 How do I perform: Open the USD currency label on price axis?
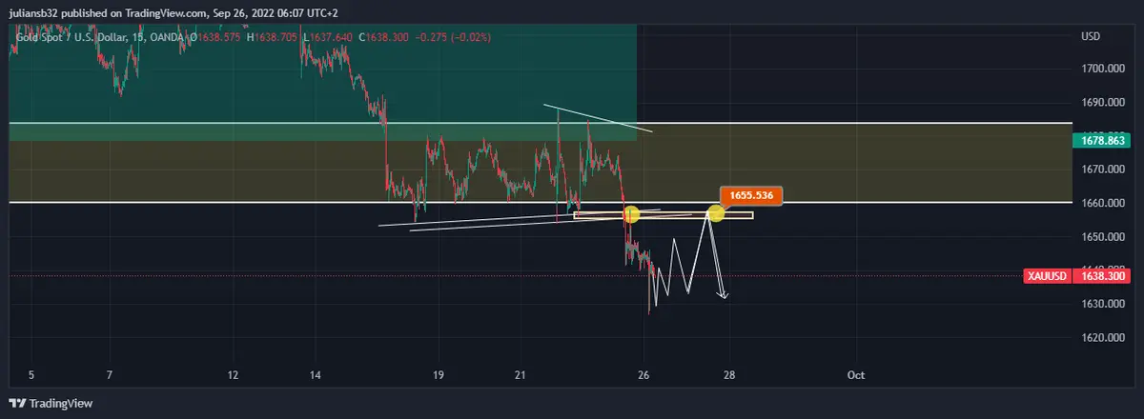(x=1091, y=37)
